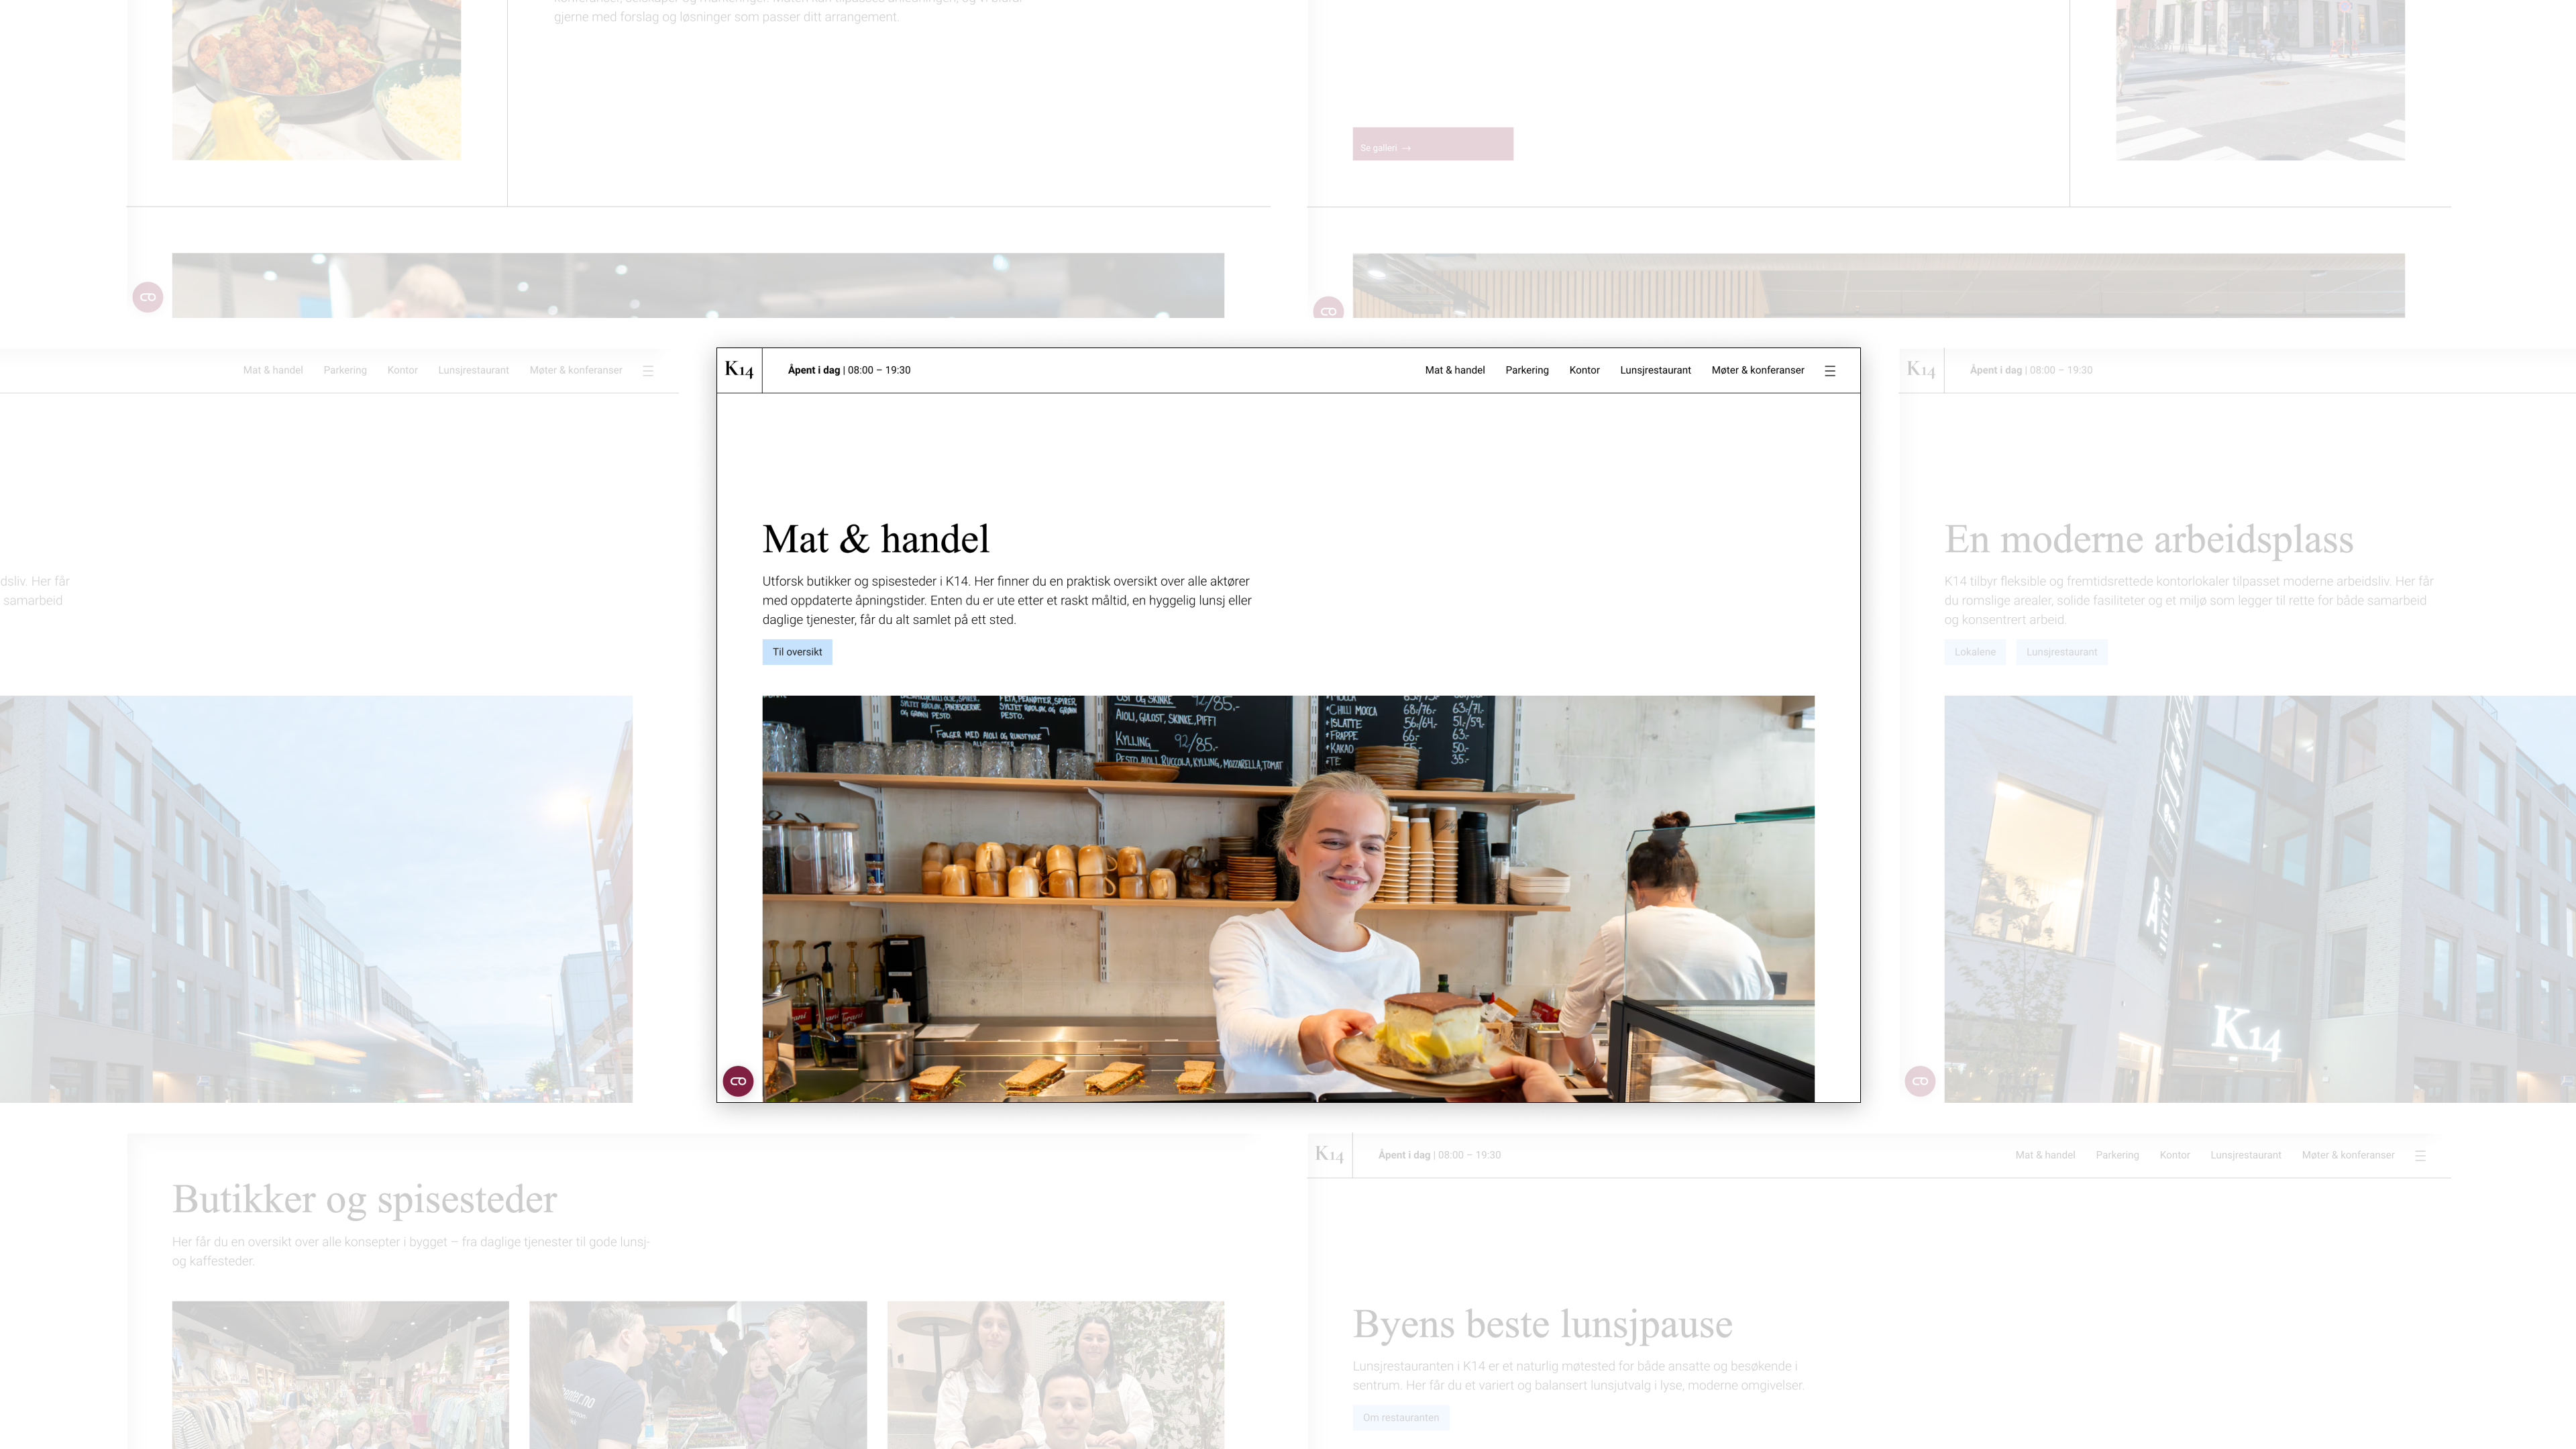Open Lunsjrestaurant from the focused navigation bar

[1655, 370]
